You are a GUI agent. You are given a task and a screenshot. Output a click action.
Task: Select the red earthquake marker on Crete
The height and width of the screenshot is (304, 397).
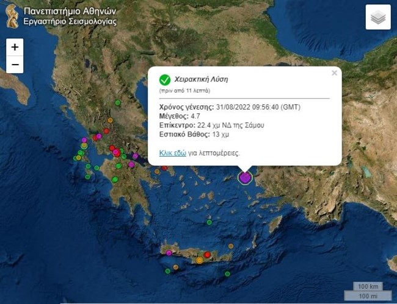(208, 255)
